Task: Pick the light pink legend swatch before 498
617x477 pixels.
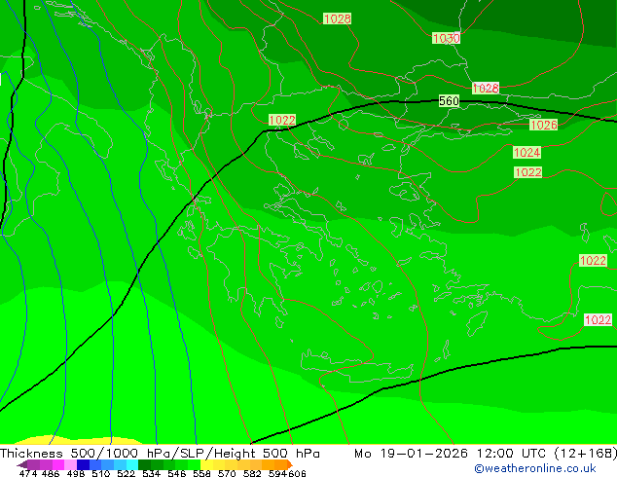Action: pyautogui.click(x=70, y=464)
